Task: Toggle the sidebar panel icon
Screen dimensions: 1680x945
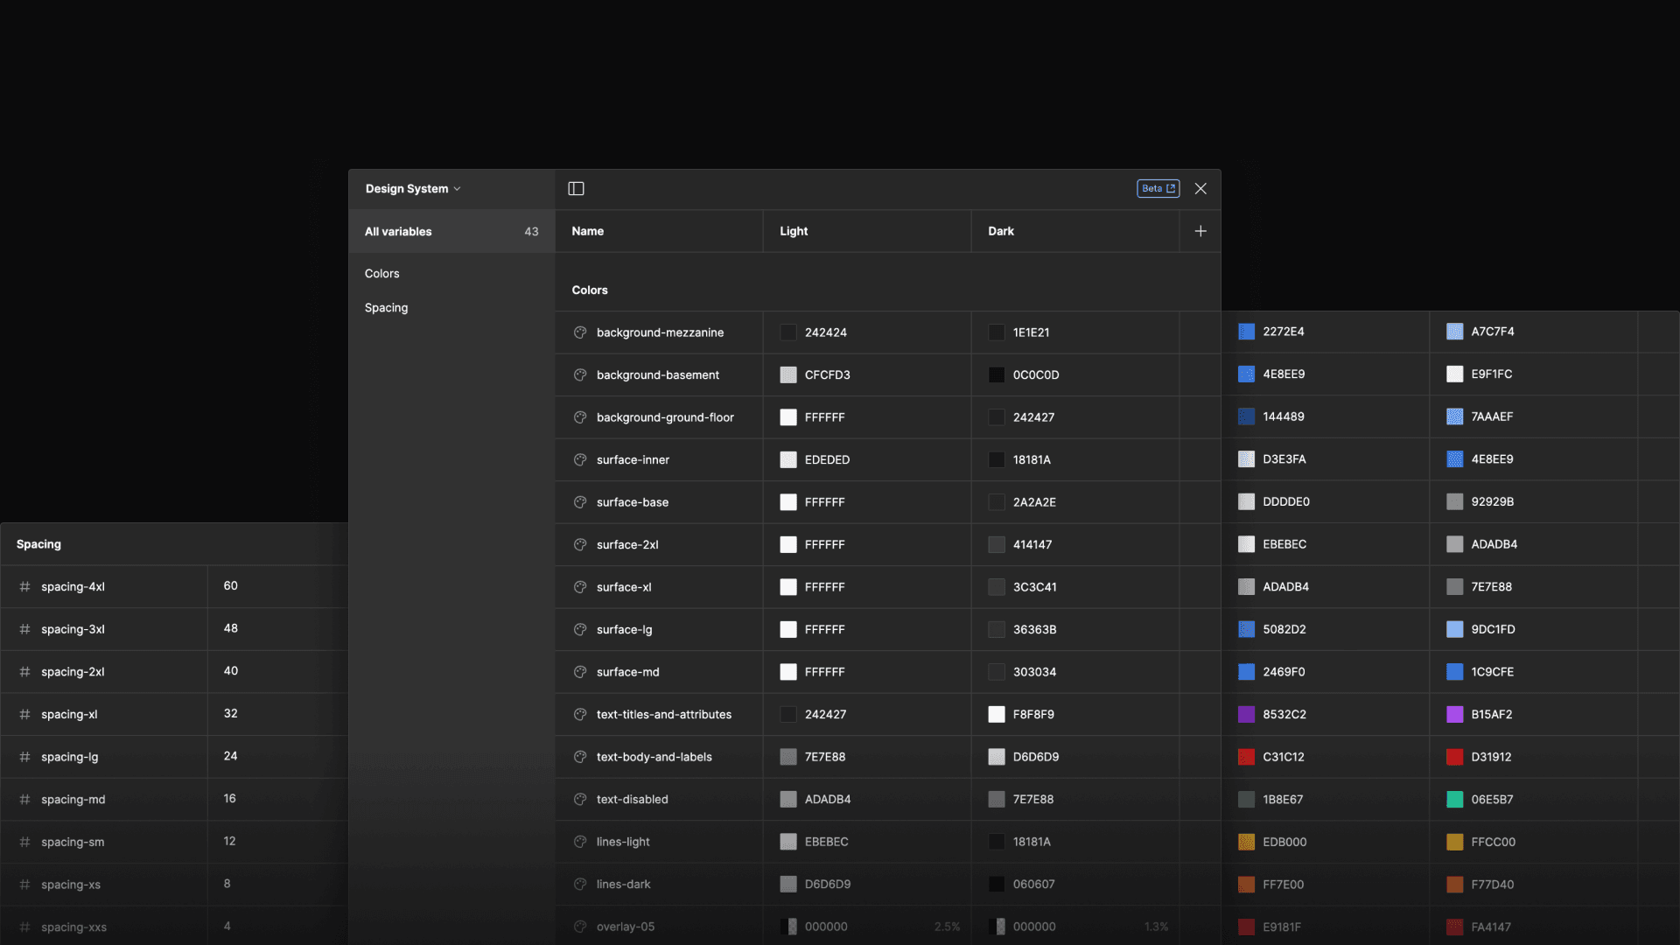Action: click(x=576, y=188)
